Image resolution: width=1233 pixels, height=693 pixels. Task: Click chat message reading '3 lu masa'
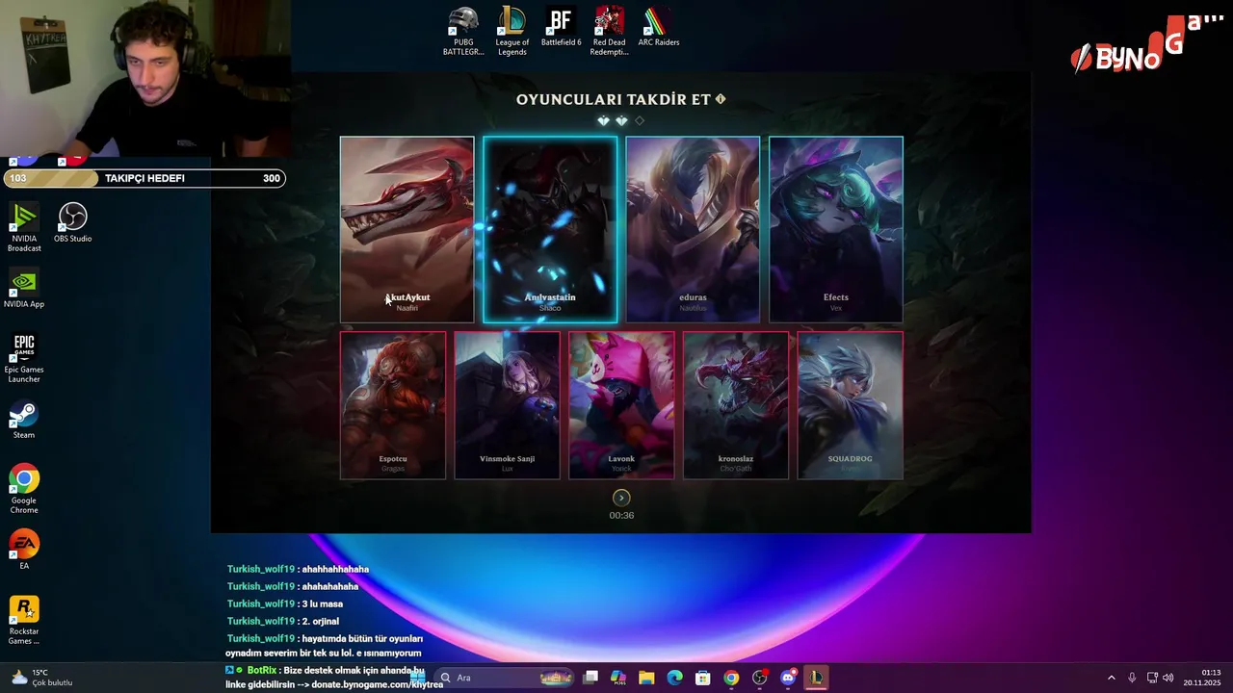pos(322,603)
